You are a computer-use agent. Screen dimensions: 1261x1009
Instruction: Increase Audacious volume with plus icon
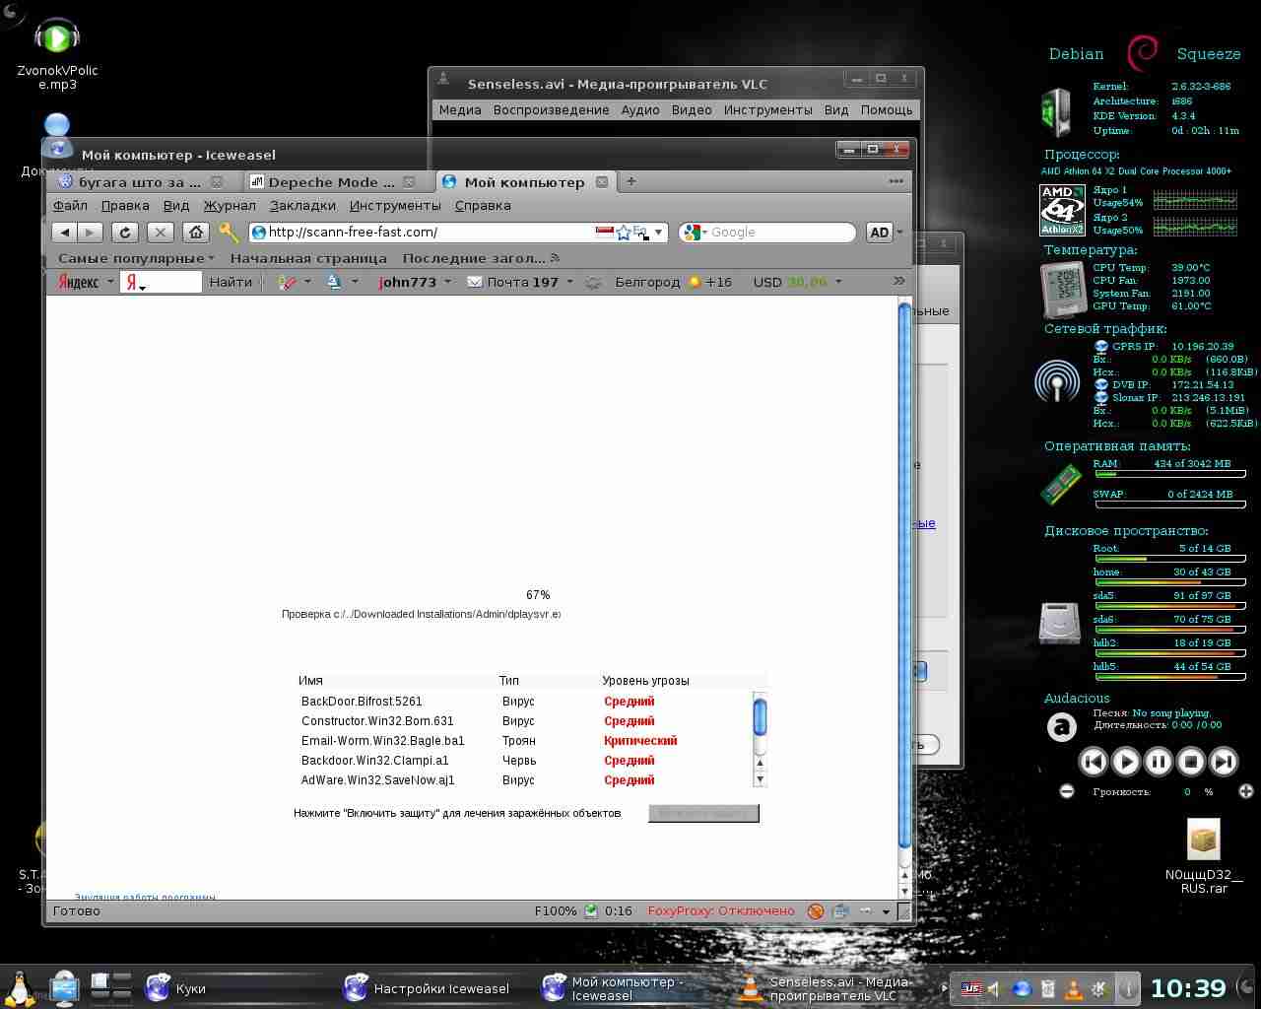1245,791
